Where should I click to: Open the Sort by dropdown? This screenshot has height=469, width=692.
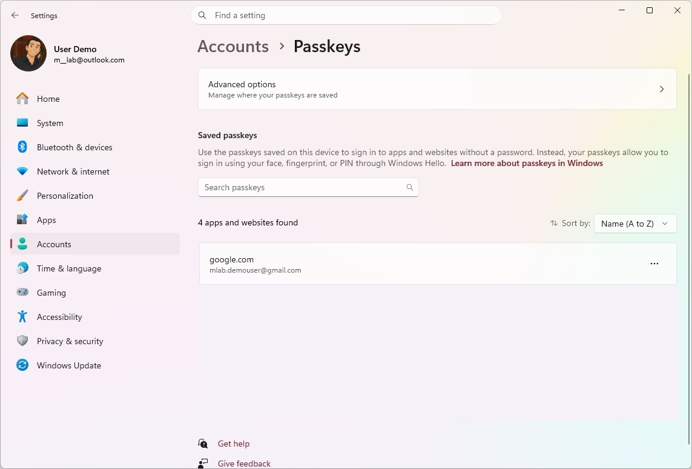pos(635,224)
